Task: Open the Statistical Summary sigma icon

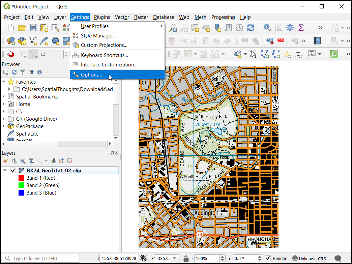Action: [301, 28]
